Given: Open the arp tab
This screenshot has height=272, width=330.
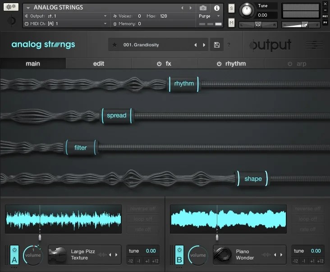Looking at the screenshot, I should pyautogui.click(x=302, y=63).
